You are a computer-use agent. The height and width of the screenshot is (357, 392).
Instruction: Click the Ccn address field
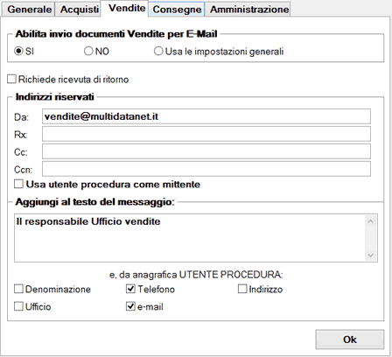point(206,169)
